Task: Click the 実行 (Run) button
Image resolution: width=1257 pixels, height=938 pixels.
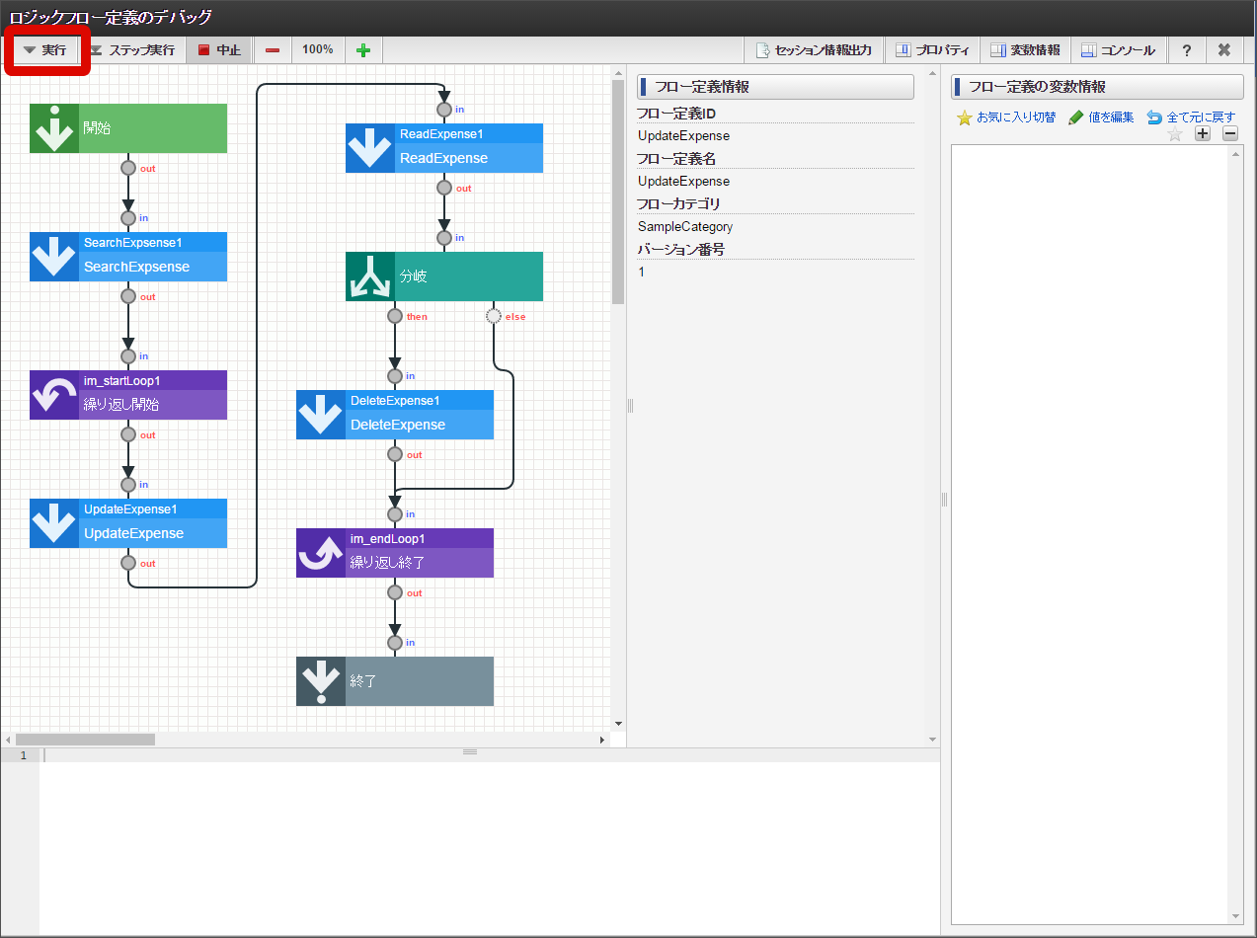Action: 45,50
